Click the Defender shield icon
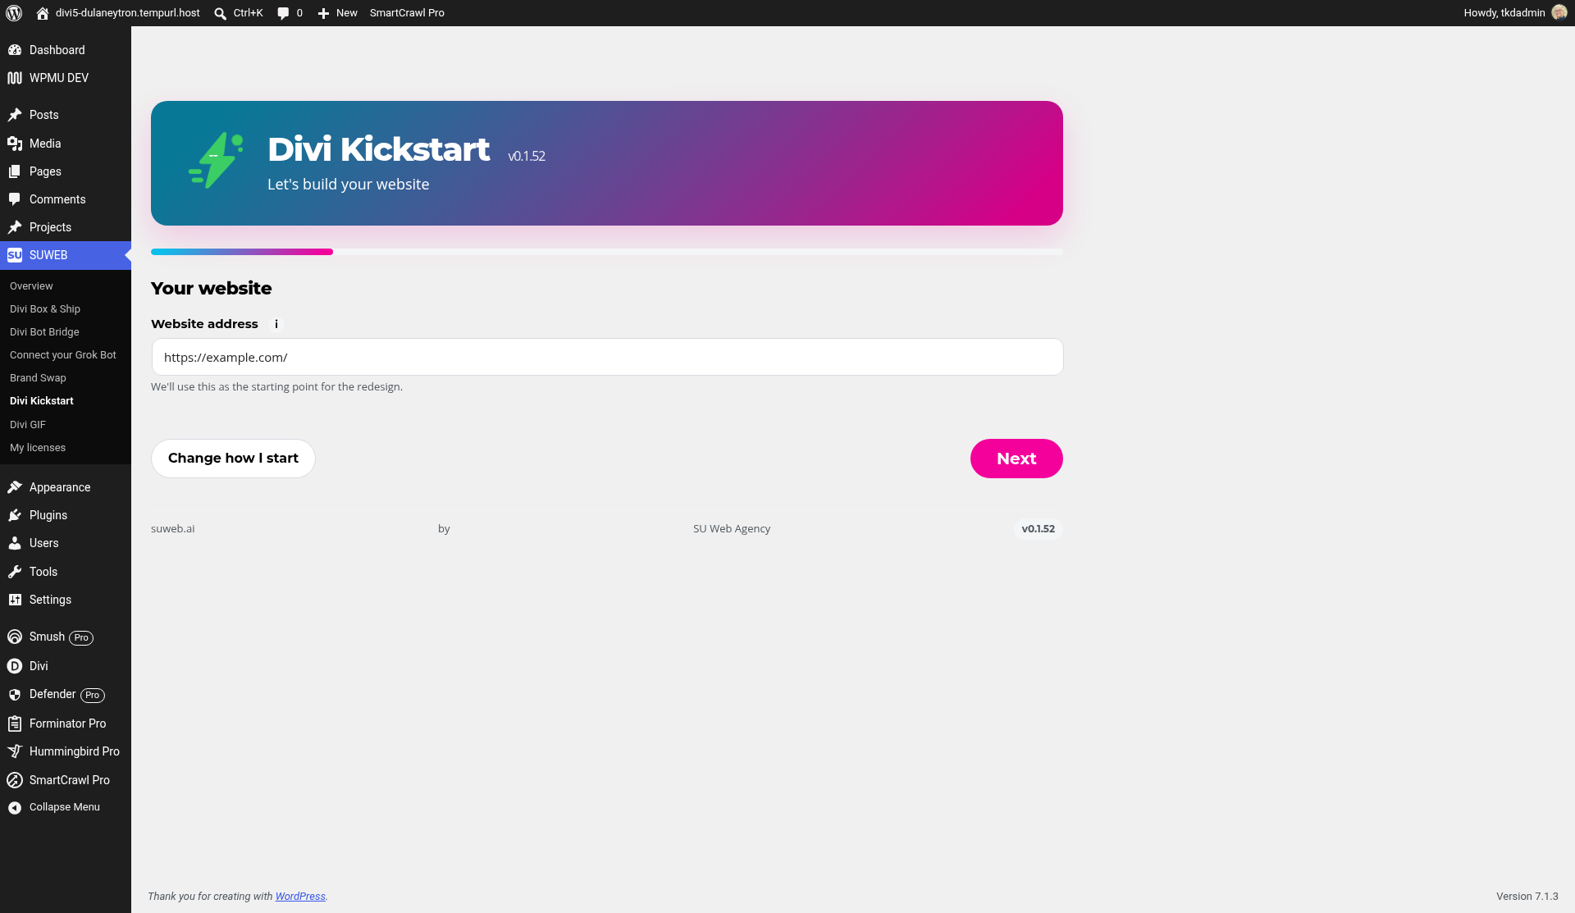The image size is (1575, 913). pos(15,695)
